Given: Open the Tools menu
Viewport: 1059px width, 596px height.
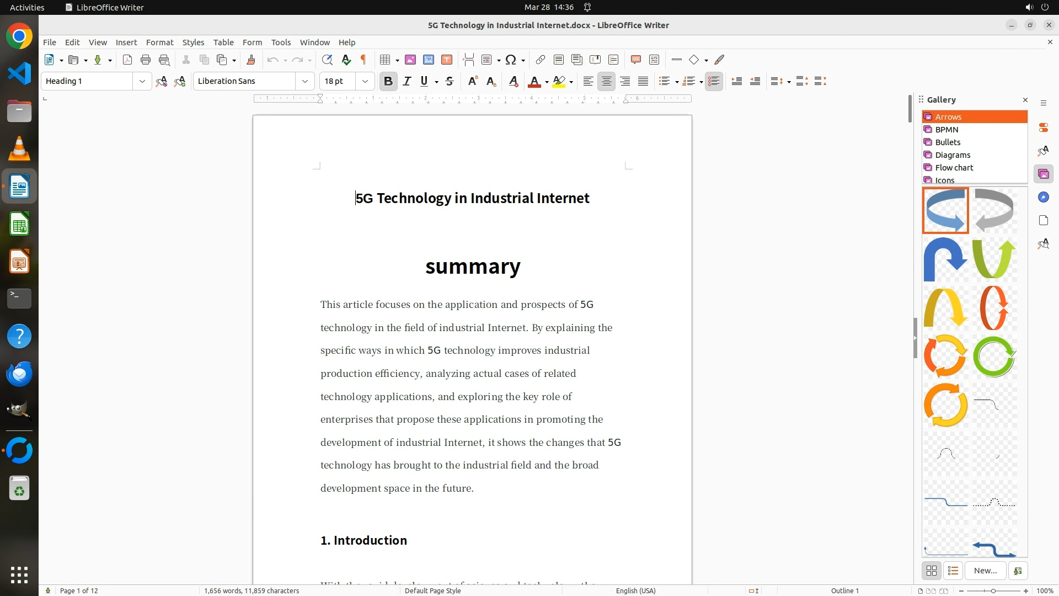Looking at the screenshot, I should [x=281, y=42].
